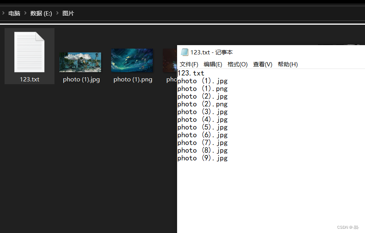Select the photo (1).jpg thumbnail
Image resolution: width=365 pixels, height=233 pixels.
coord(80,62)
